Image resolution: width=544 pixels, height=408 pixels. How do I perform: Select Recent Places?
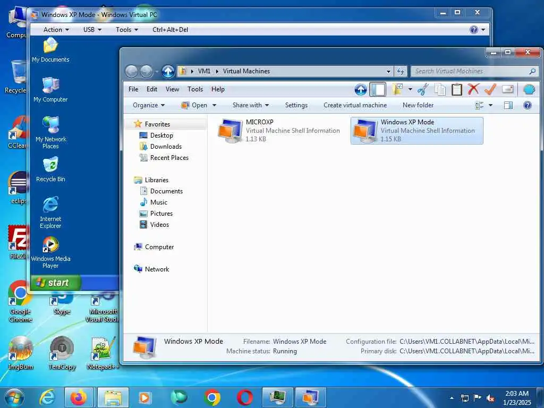169,157
